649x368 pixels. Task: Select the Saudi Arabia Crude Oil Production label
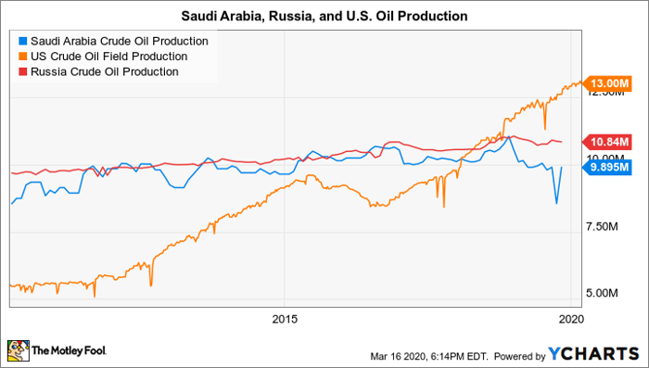click(x=120, y=42)
